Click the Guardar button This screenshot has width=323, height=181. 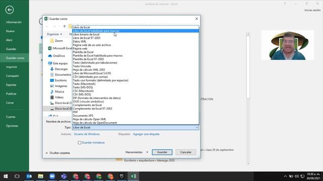coord(162,152)
